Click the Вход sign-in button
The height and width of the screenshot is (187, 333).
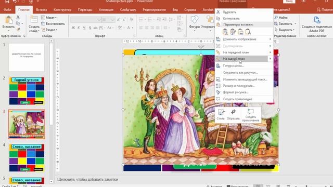pyautogui.click(x=289, y=1)
